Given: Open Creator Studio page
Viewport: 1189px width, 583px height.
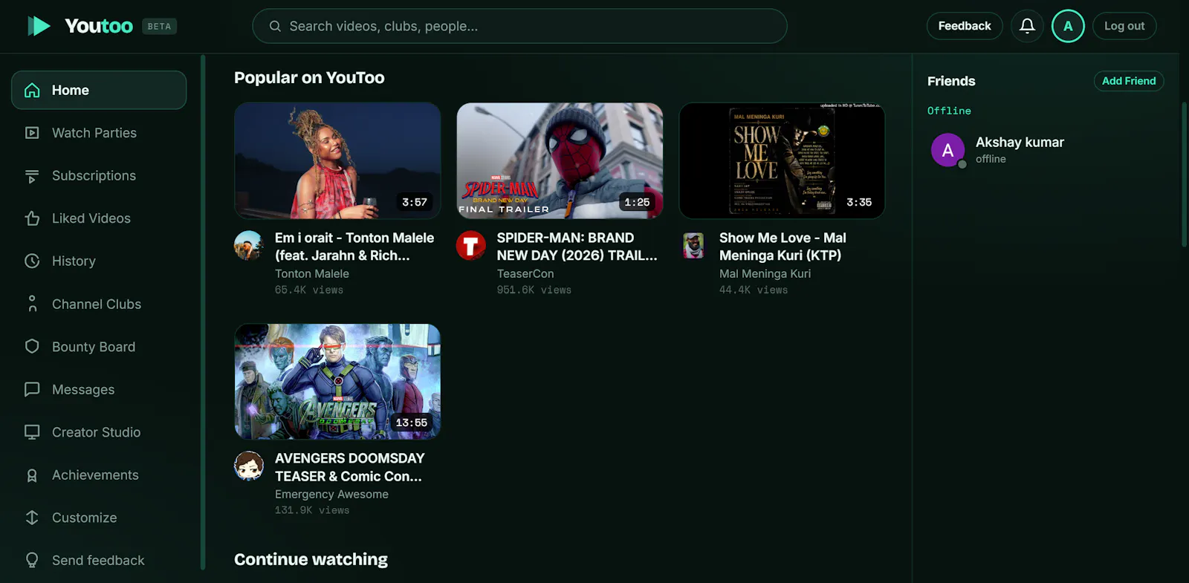Looking at the screenshot, I should pos(99,432).
